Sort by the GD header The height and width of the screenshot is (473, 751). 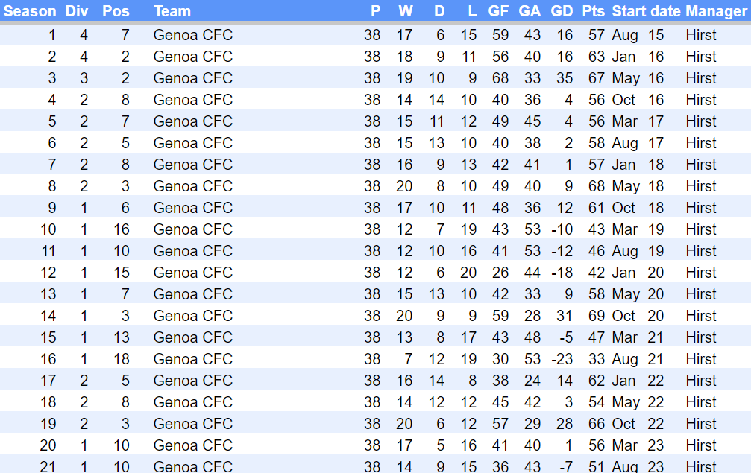click(x=562, y=11)
